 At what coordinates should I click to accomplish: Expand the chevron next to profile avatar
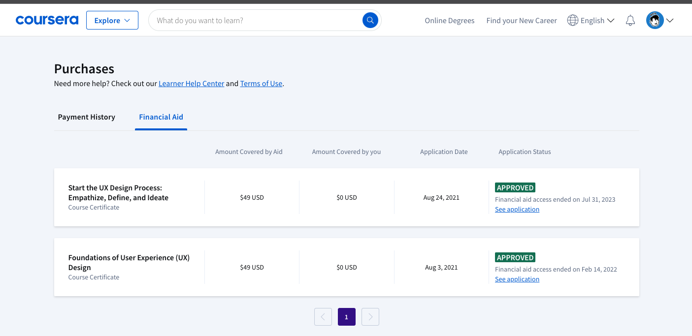pos(670,21)
